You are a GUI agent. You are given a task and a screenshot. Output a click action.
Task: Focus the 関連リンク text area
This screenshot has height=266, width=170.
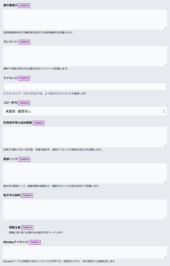tap(85, 174)
